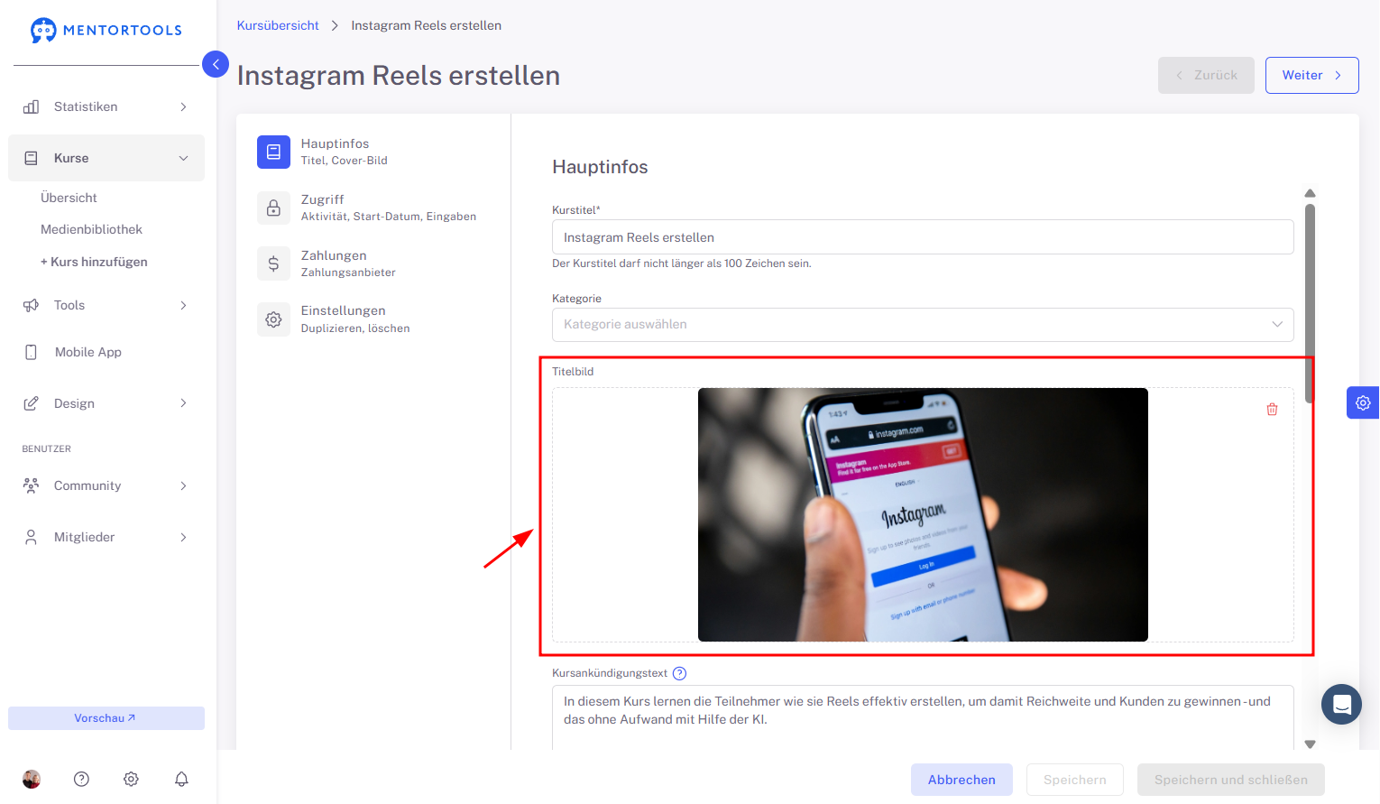Click the Kursübersicht breadcrumb link
This screenshot has width=1380, height=804.
click(x=278, y=25)
